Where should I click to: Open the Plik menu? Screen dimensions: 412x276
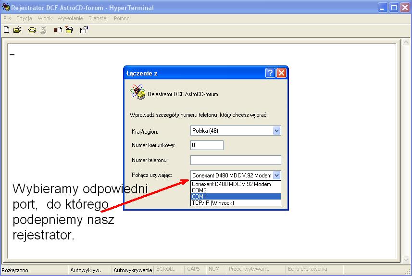pos(7,18)
